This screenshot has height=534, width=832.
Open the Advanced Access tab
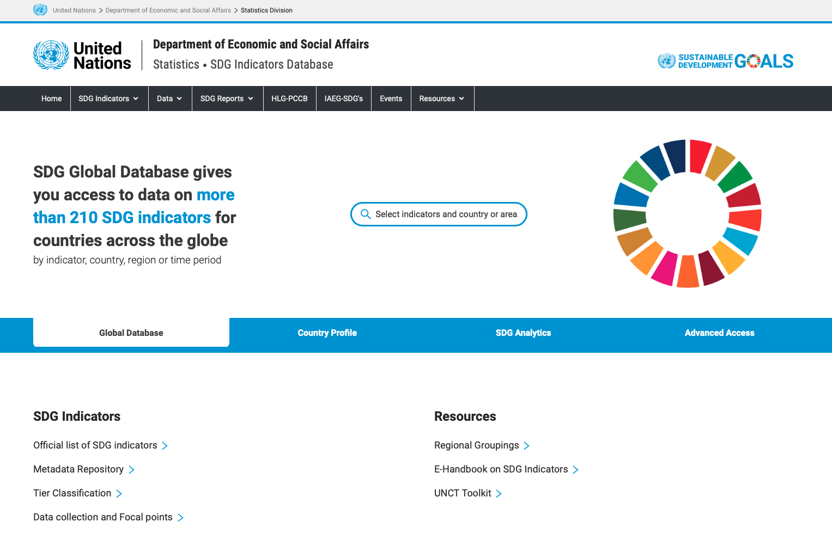point(719,333)
